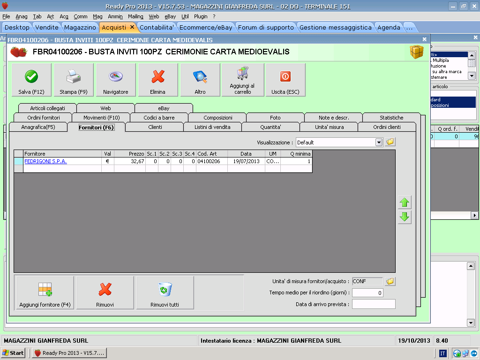Open Articoli collegati tab
The image size is (480, 360).
47,108
